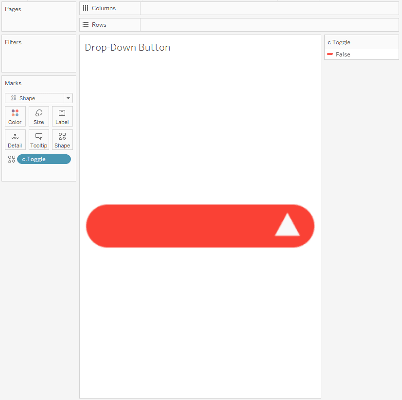Click the Rows shelf icon

pos(86,25)
